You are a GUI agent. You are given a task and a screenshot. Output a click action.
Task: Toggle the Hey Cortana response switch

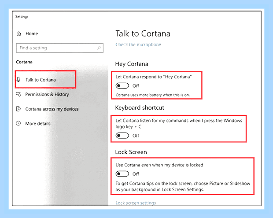(122, 86)
